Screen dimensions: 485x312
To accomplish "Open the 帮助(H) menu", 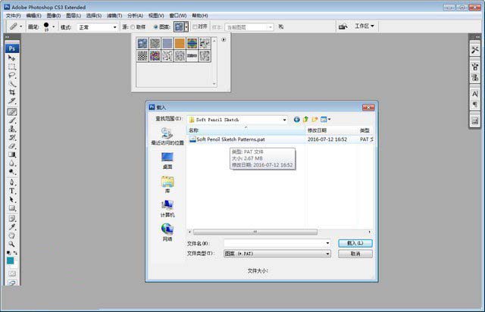I will (x=200, y=15).
